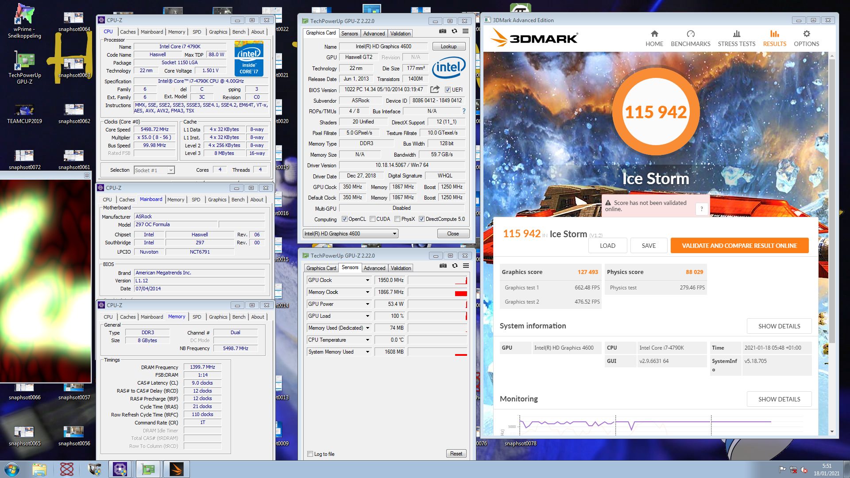Expand GPU Power sensor dropdown

(367, 304)
